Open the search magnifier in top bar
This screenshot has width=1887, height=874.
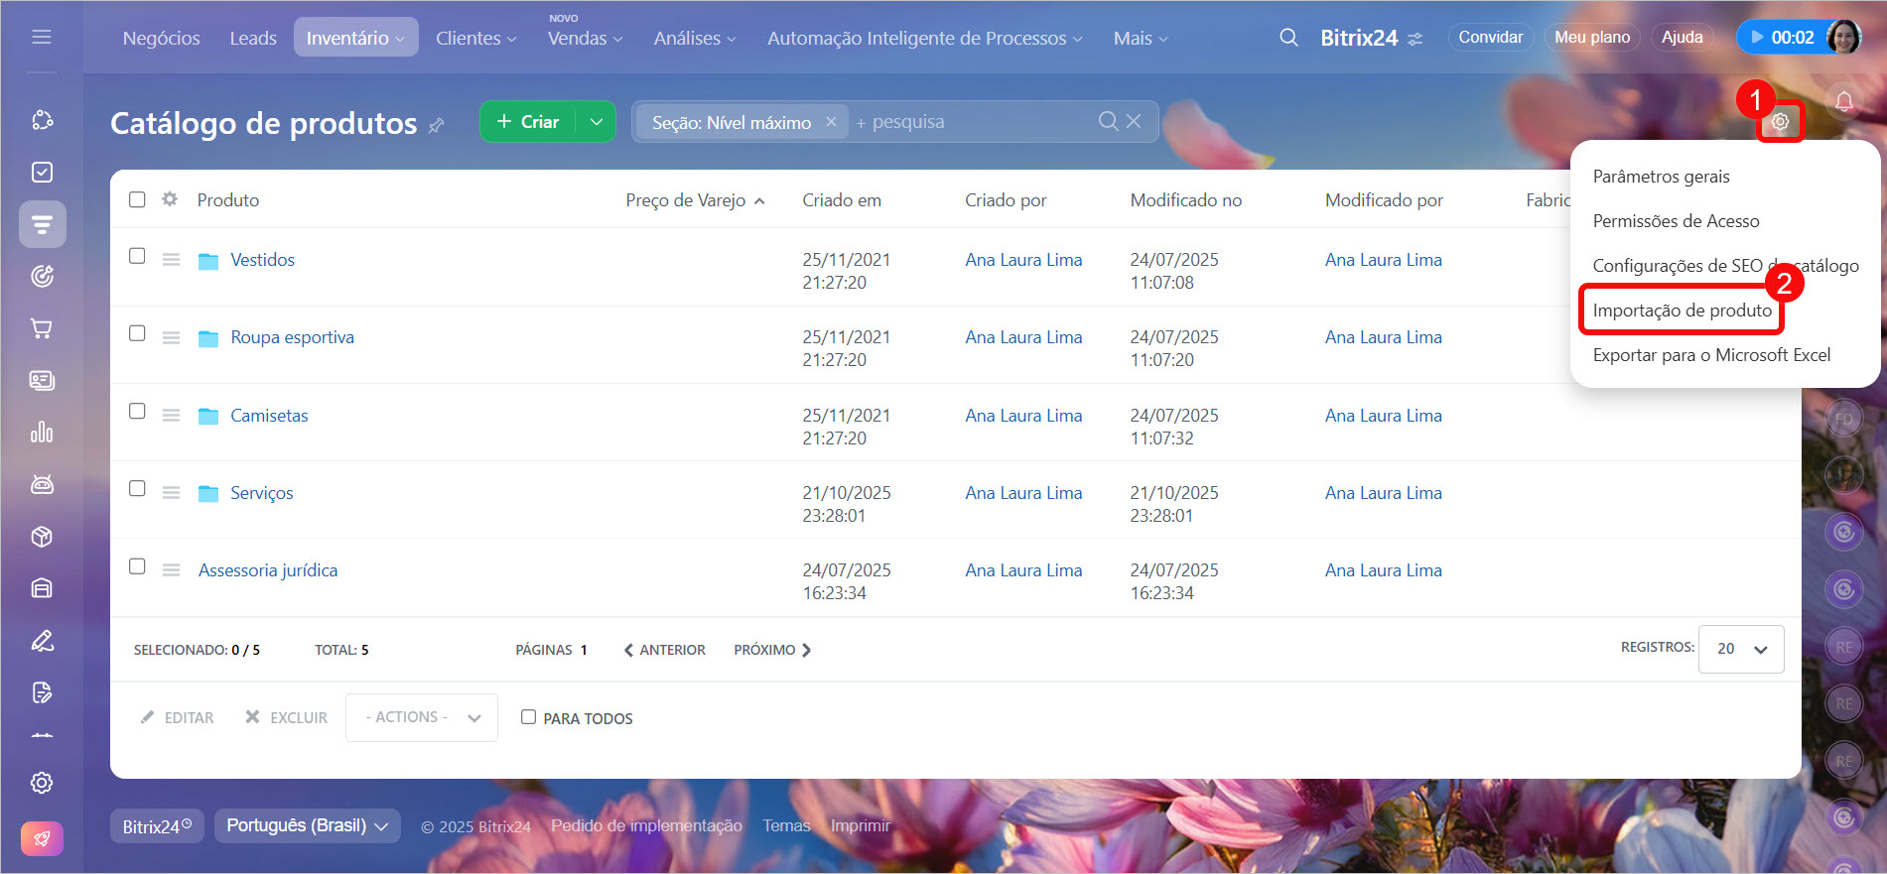click(1288, 38)
